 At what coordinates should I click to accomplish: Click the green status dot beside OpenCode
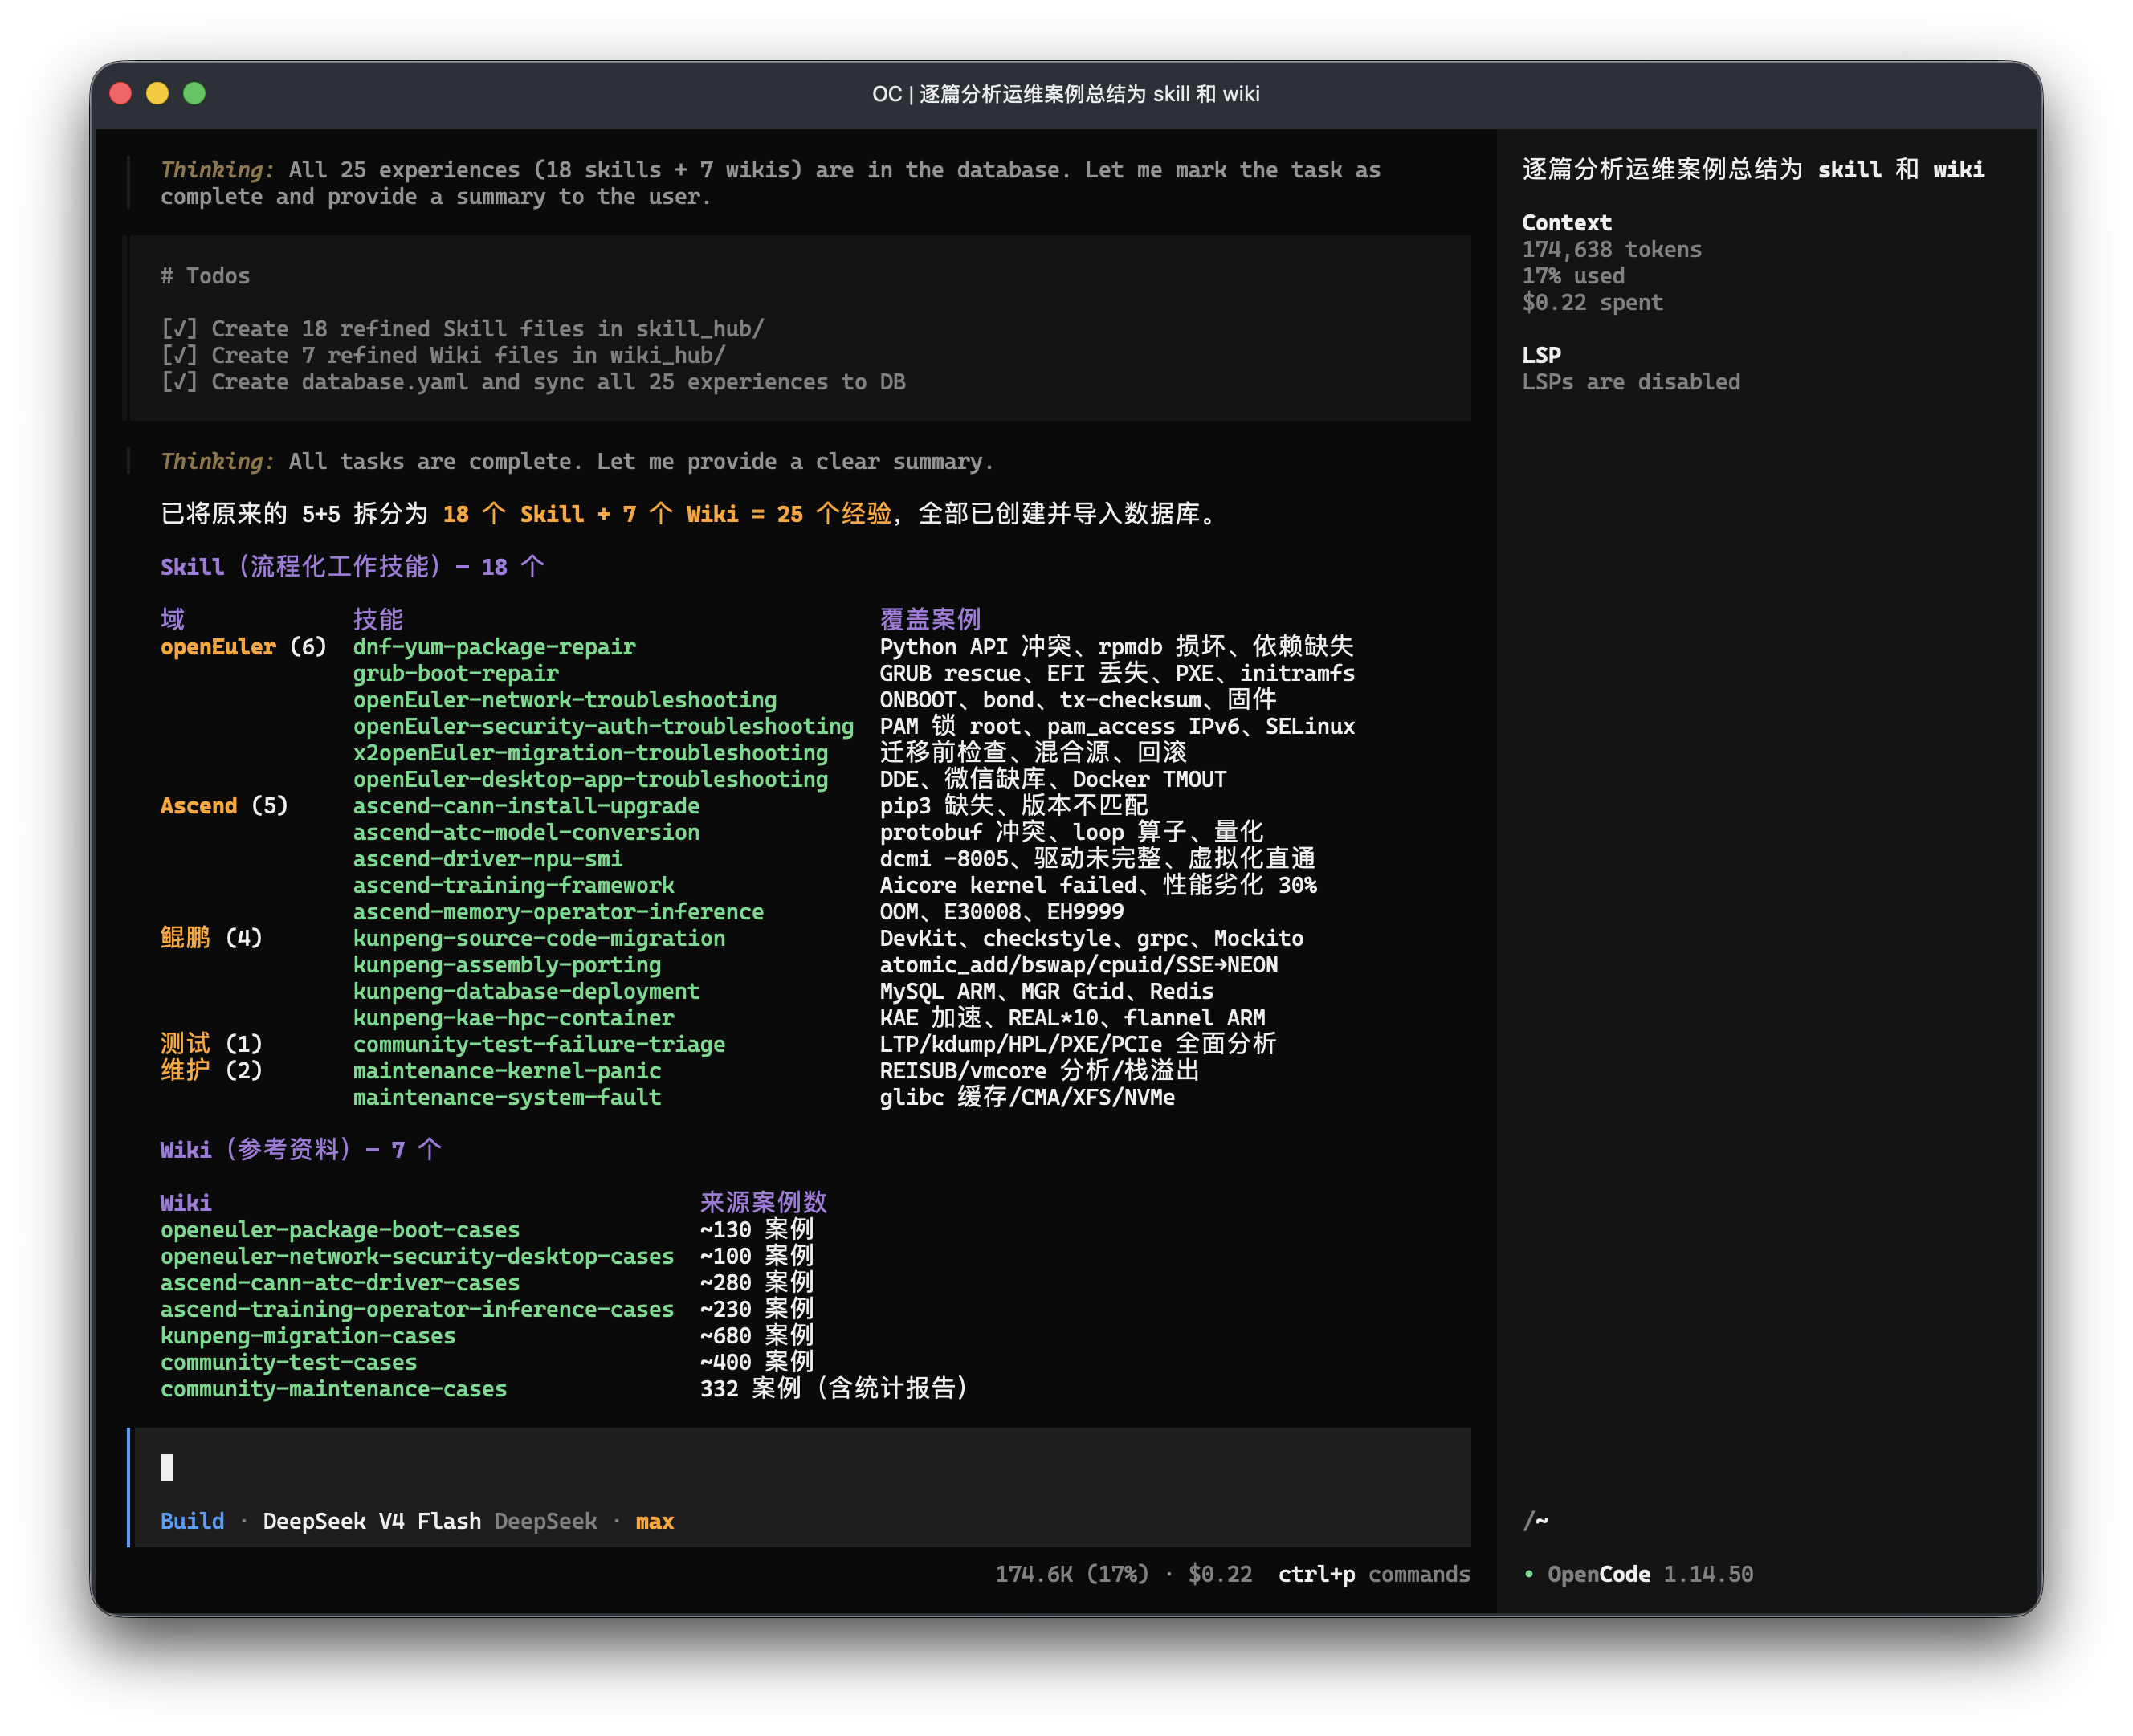point(1529,1574)
